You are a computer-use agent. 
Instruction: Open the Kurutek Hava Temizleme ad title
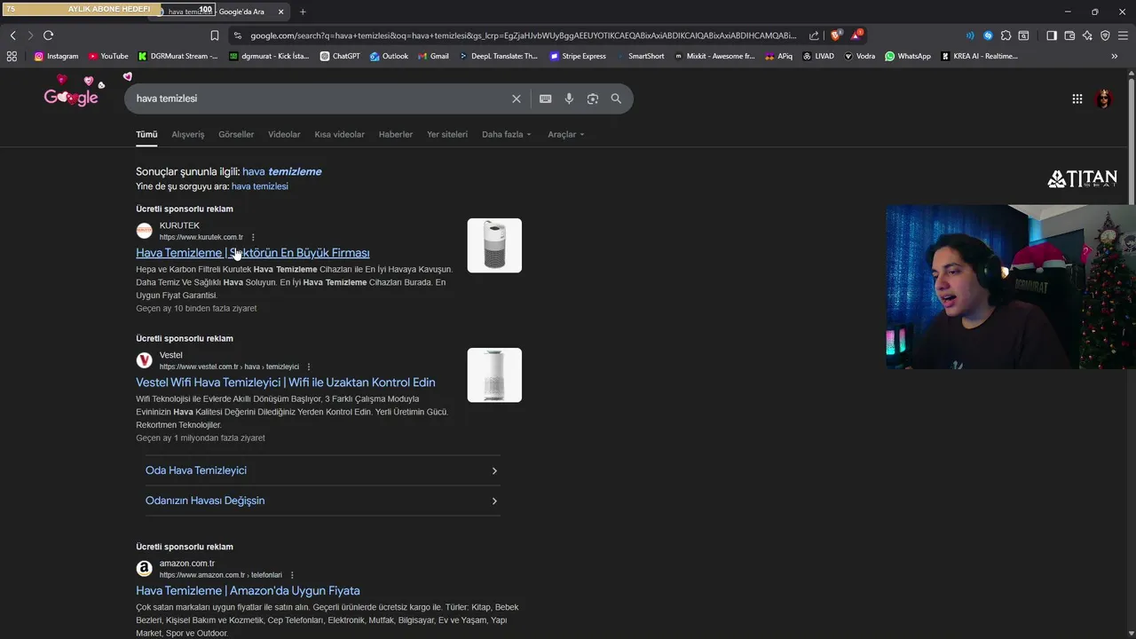point(253,253)
